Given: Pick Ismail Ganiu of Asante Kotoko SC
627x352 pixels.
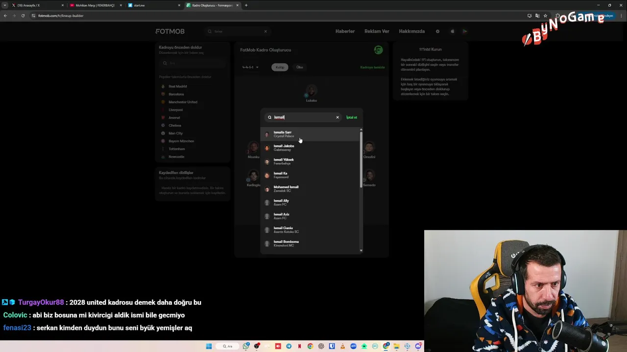Looking at the screenshot, I should click(x=310, y=230).
